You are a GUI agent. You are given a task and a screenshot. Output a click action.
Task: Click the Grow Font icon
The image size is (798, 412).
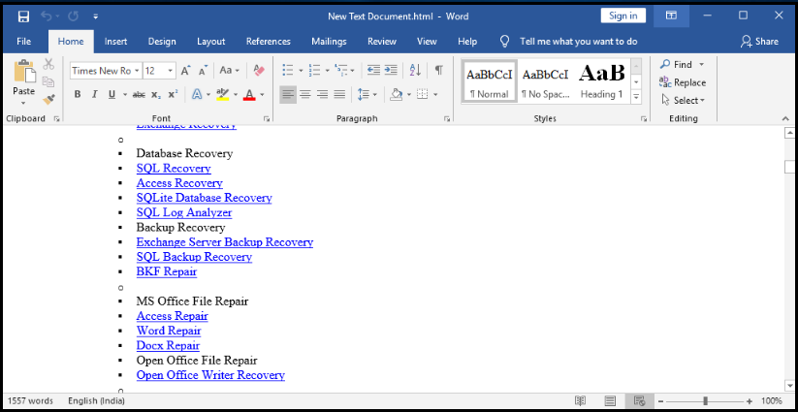point(186,70)
